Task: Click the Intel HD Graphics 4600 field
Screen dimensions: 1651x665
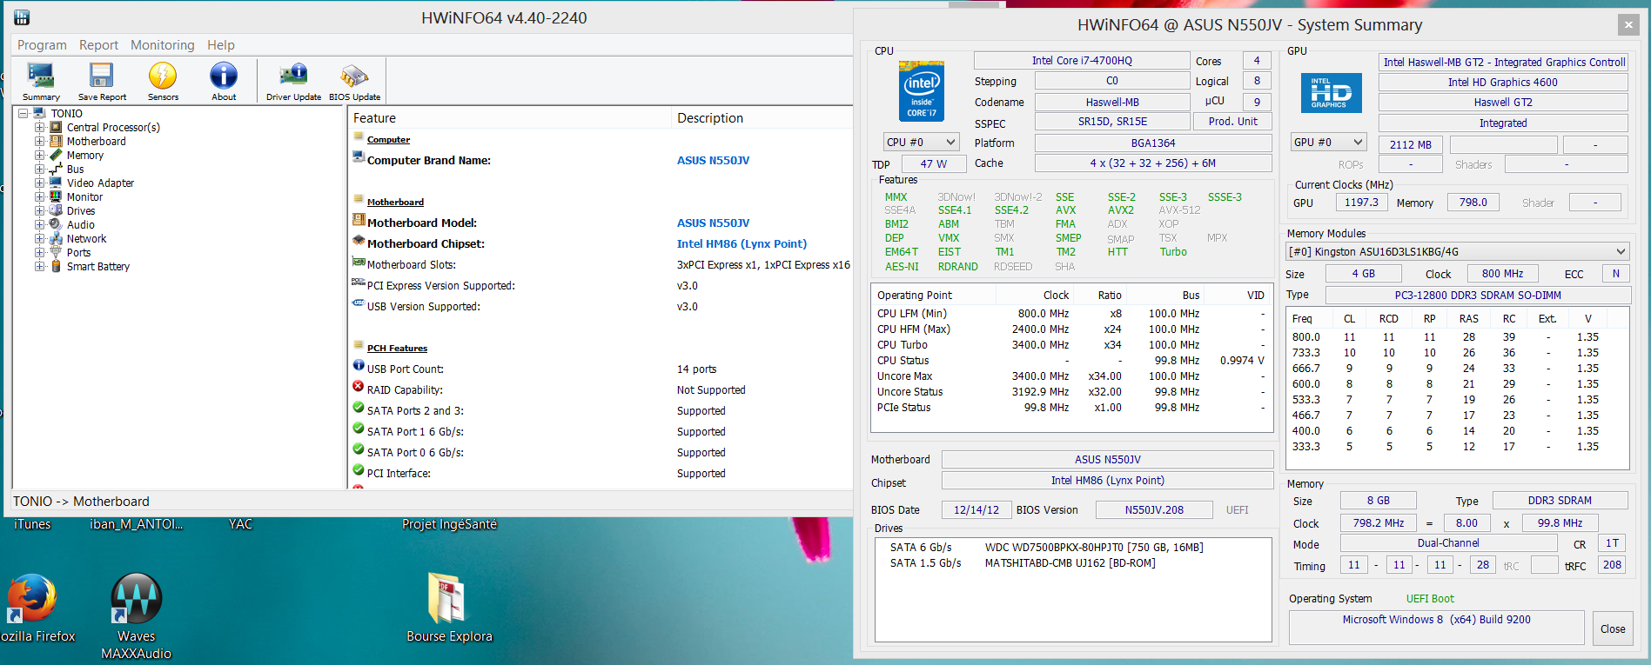Action: pos(1503,83)
